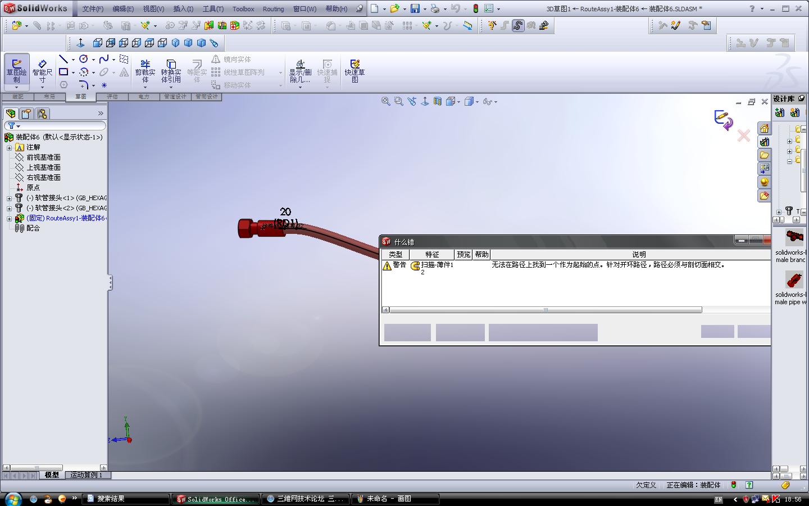
Task: Expand the FeatureManager panel flyout chevron
Action: tap(101, 114)
